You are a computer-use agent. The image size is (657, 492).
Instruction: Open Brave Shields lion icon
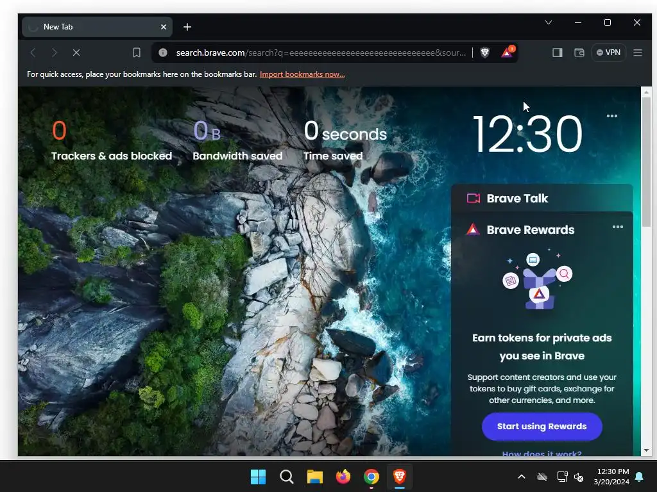point(485,53)
